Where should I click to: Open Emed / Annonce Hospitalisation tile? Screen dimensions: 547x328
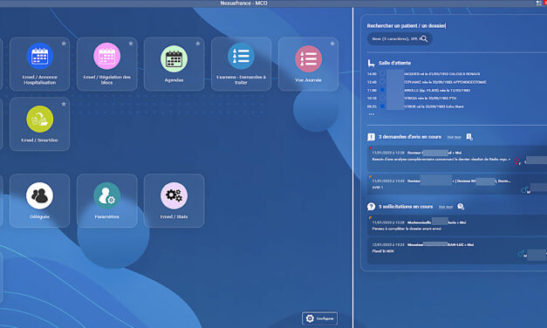click(40, 64)
